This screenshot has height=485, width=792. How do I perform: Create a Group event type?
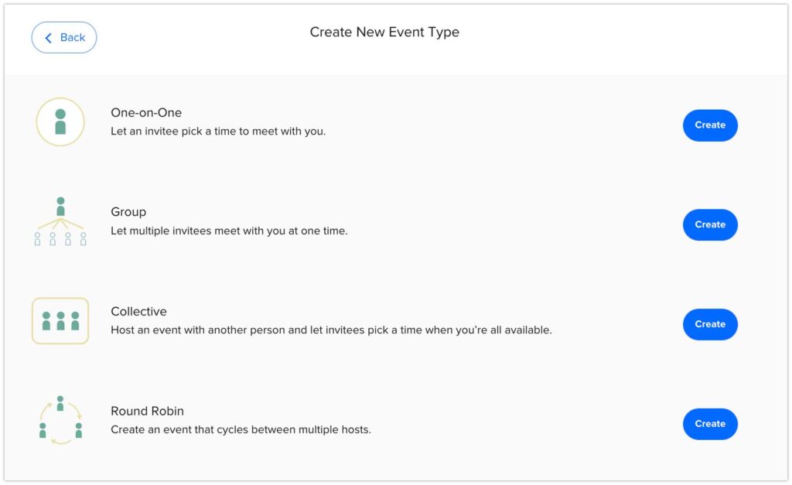click(x=710, y=225)
